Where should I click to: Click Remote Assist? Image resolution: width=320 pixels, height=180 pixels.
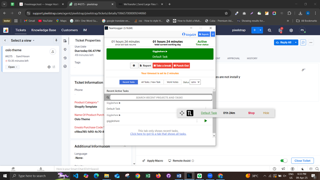tap(181, 161)
